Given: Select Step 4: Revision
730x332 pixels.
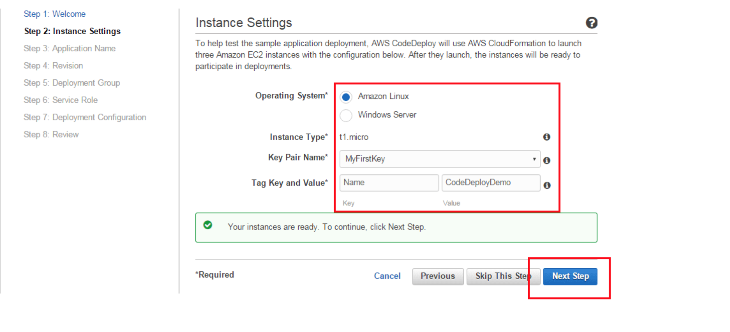Looking at the screenshot, I should tap(53, 65).
